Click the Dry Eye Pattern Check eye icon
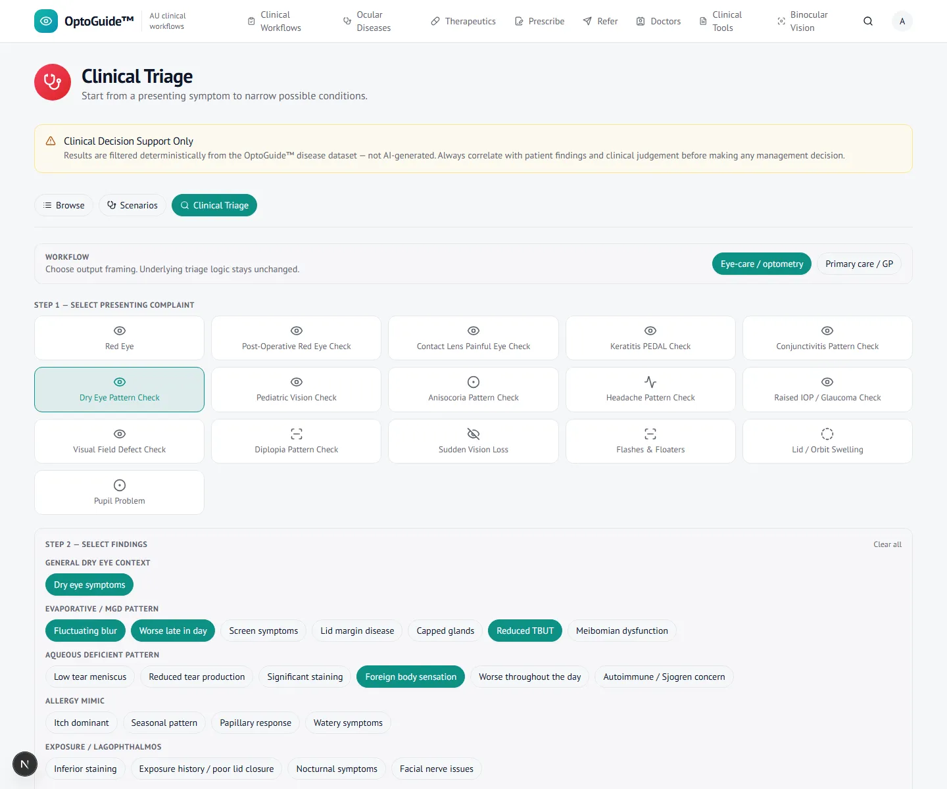 tap(120, 382)
